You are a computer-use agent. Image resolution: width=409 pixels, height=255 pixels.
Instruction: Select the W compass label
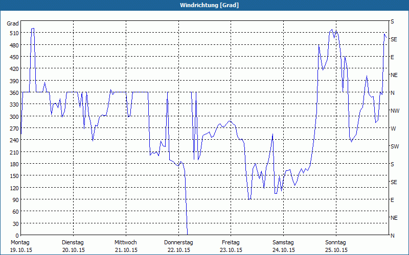point(393,129)
